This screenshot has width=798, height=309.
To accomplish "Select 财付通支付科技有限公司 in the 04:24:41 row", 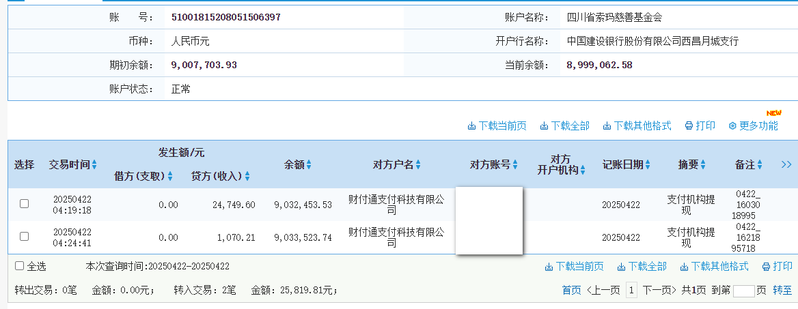I will 396,237.
